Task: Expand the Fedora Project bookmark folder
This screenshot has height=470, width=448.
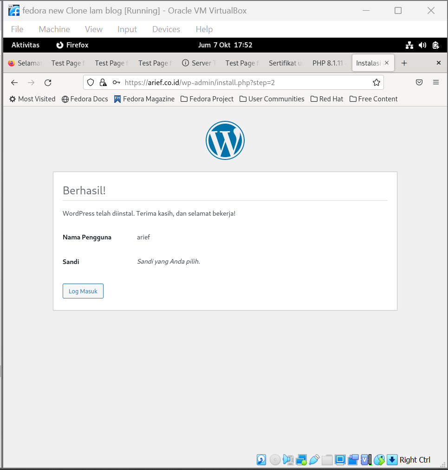Action: (207, 99)
